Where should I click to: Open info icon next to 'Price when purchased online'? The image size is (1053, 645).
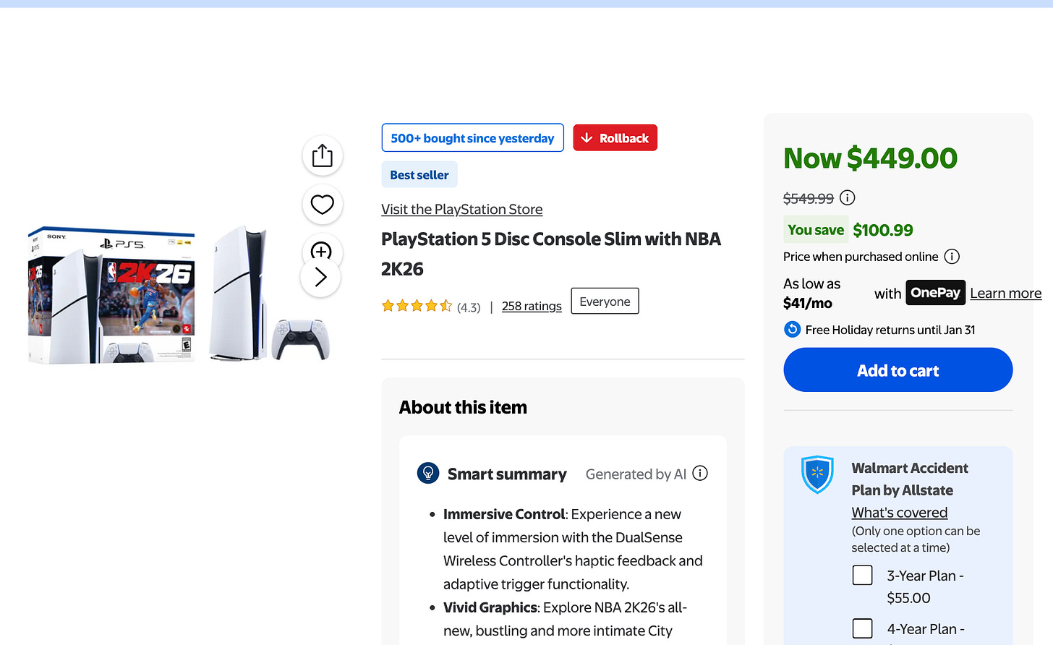click(952, 256)
